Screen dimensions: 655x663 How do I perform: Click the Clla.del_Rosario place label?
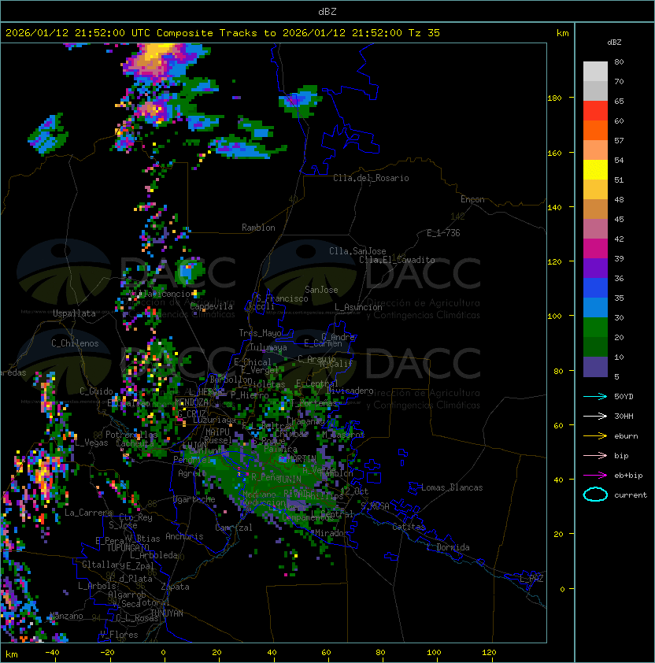tap(371, 178)
